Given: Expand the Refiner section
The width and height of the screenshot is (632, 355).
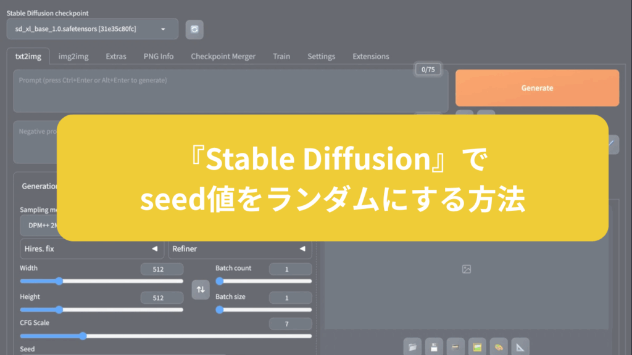Looking at the screenshot, I should point(240,249).
